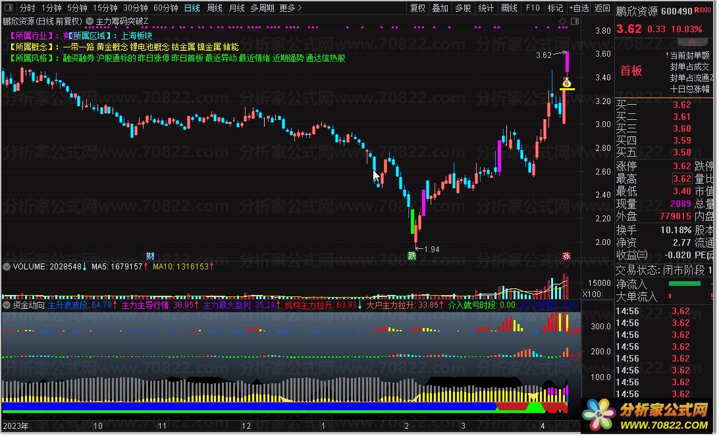This screenshot has width=719, height=436.
Task: Click the X100 volume scale label
Action: coord(591,294)
